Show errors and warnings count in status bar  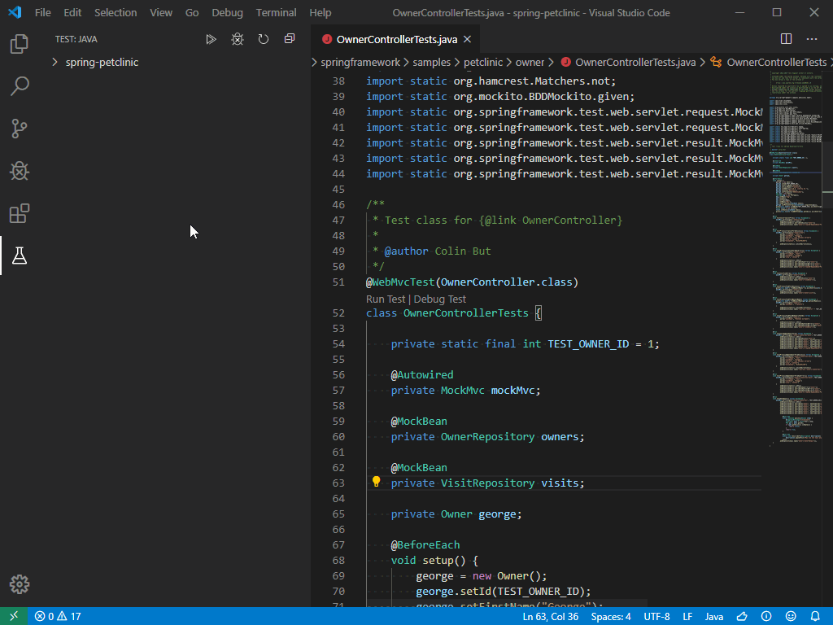click(x=58, y=617)
